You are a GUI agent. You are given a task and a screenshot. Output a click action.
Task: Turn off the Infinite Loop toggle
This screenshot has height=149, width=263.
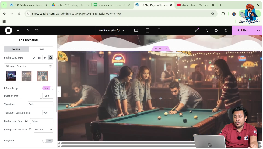pyautogui.click(x=48, y=88)
